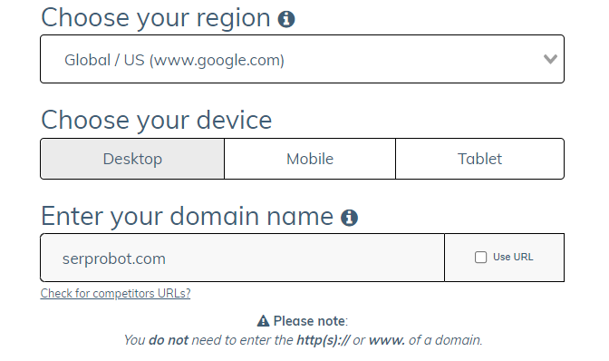Click the info icon beside Enter your domain name

click(349, 218)
